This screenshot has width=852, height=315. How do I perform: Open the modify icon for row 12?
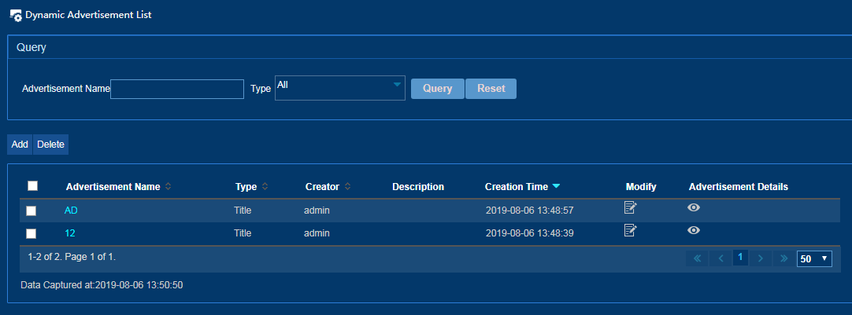(630, 230)
